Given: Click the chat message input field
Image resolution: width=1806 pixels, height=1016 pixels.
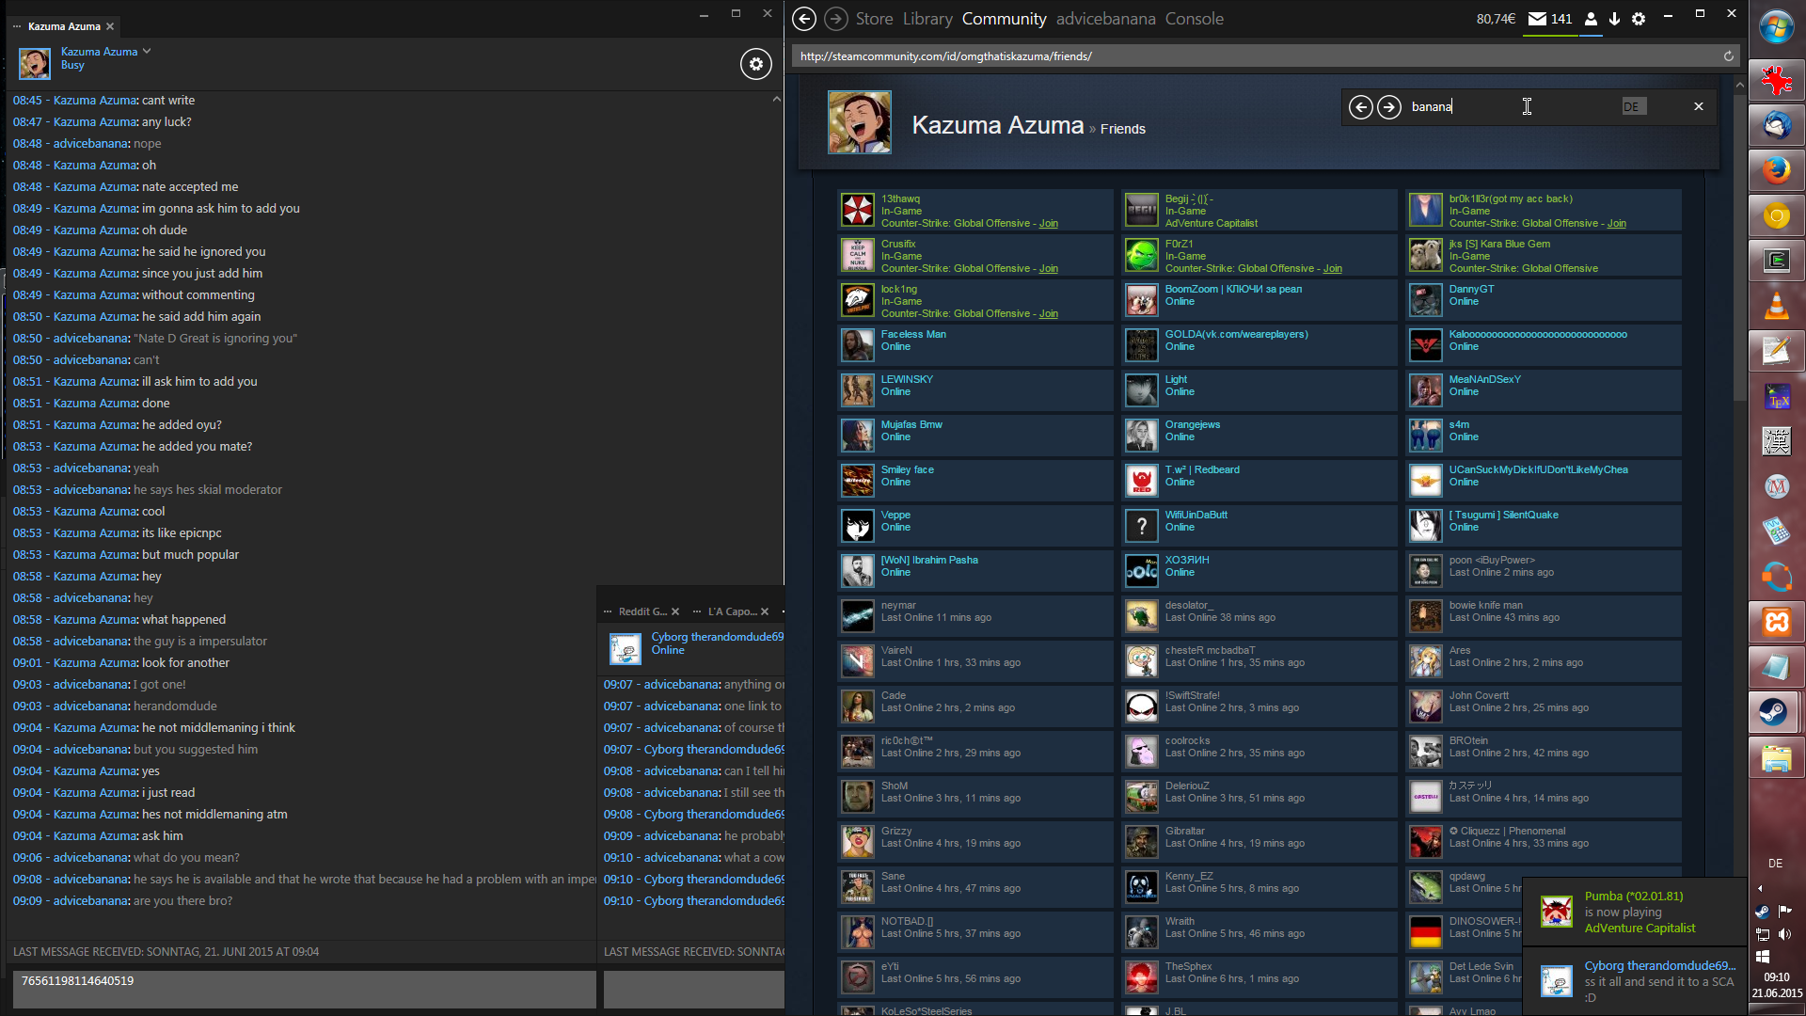Looking at the screenshot, I should [304, 989].
